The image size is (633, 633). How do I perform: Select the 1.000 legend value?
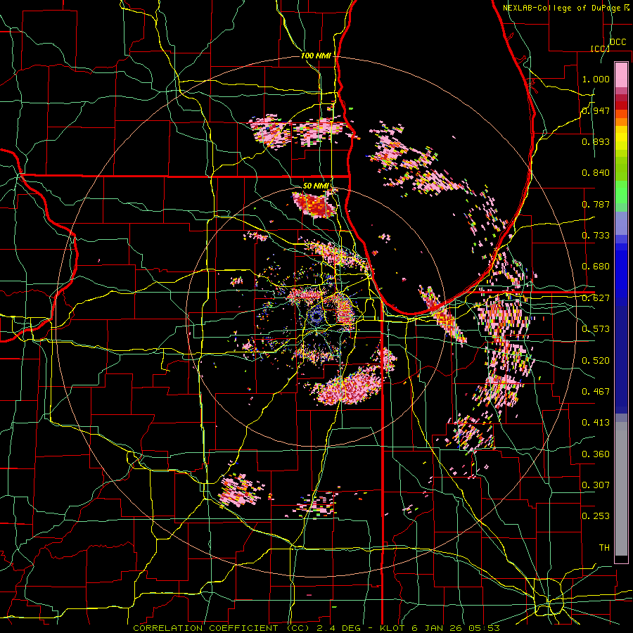[596, 79]
